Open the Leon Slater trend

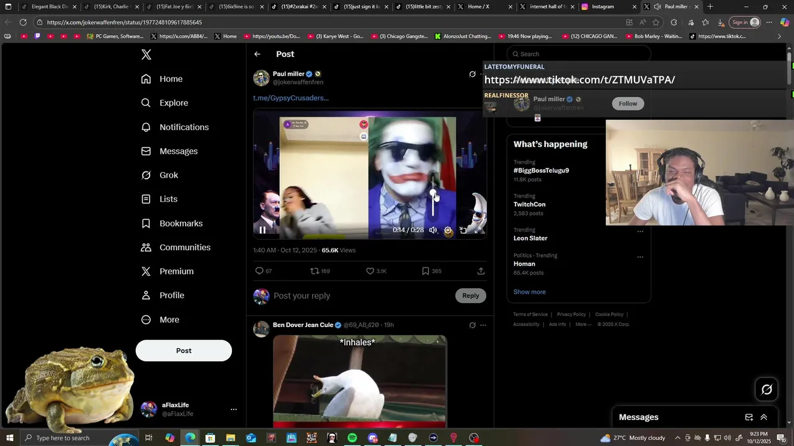[530, 238]
